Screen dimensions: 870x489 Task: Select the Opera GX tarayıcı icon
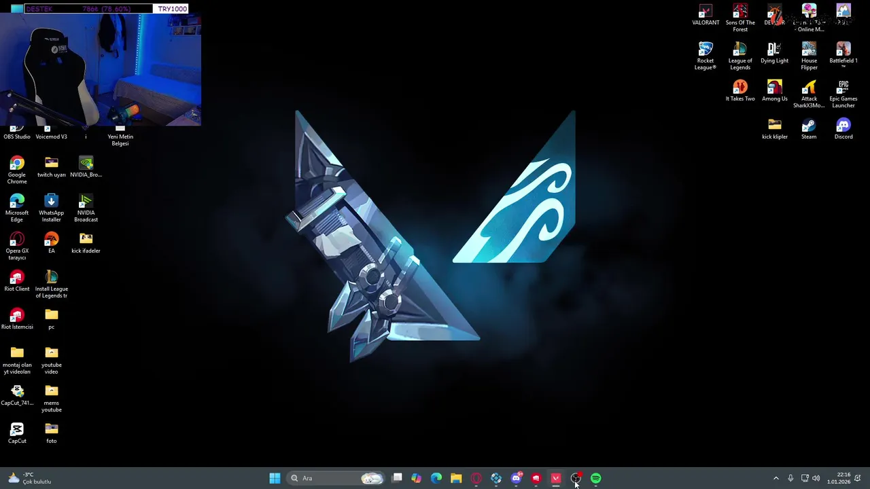[17, 247]
